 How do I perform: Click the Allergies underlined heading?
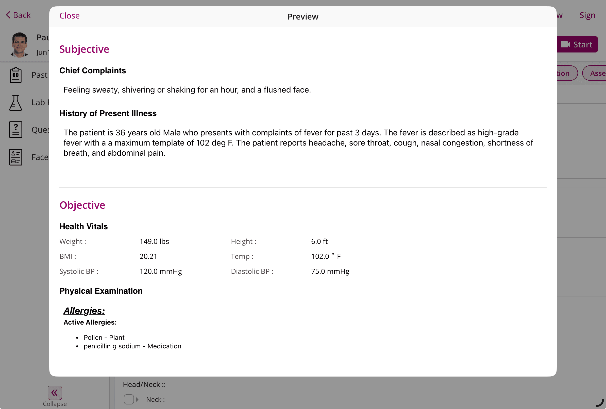(x=84, y=311)
